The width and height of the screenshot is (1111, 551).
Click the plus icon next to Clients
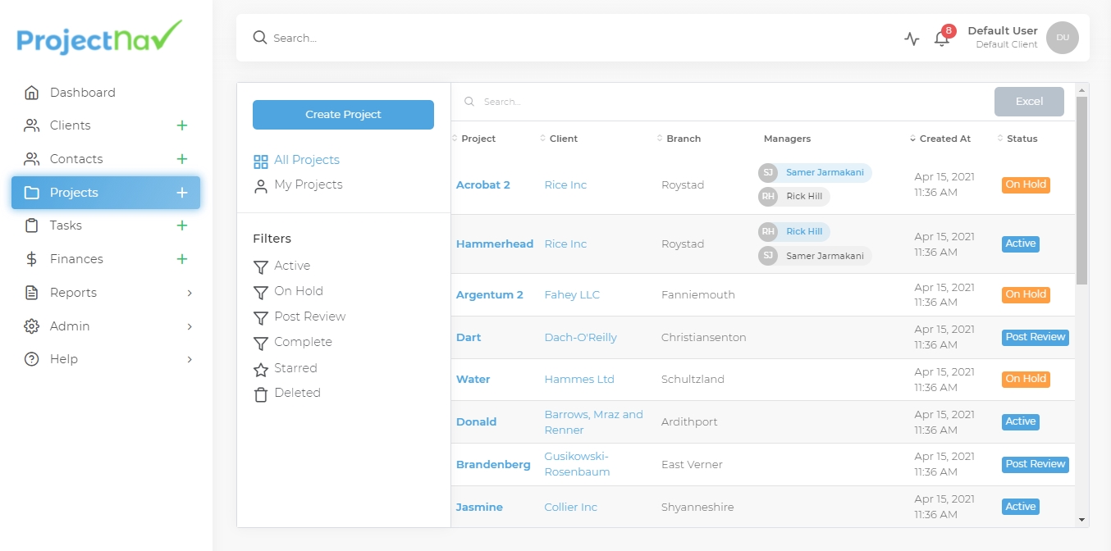click(x=182, y=125)
